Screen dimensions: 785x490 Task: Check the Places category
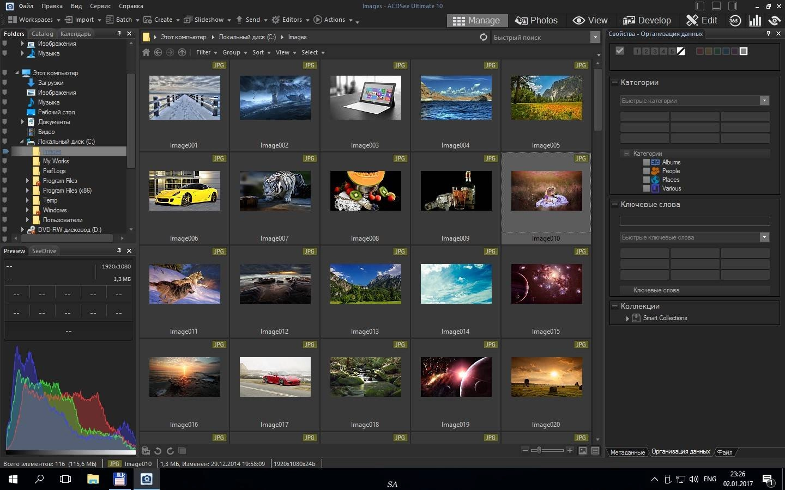click(x=647, y=180)
